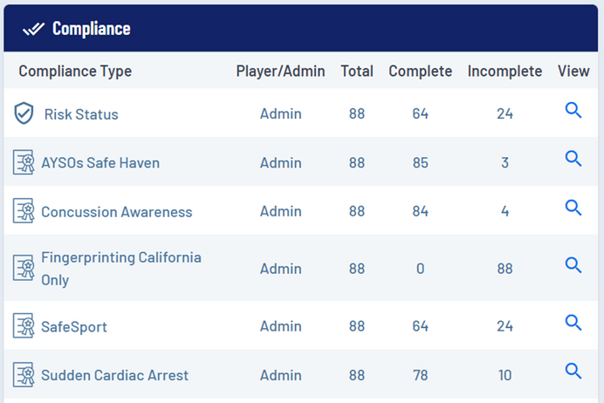
Task: Click Fingerprinting California Only magnifier icon
Action: coord(573,265)
